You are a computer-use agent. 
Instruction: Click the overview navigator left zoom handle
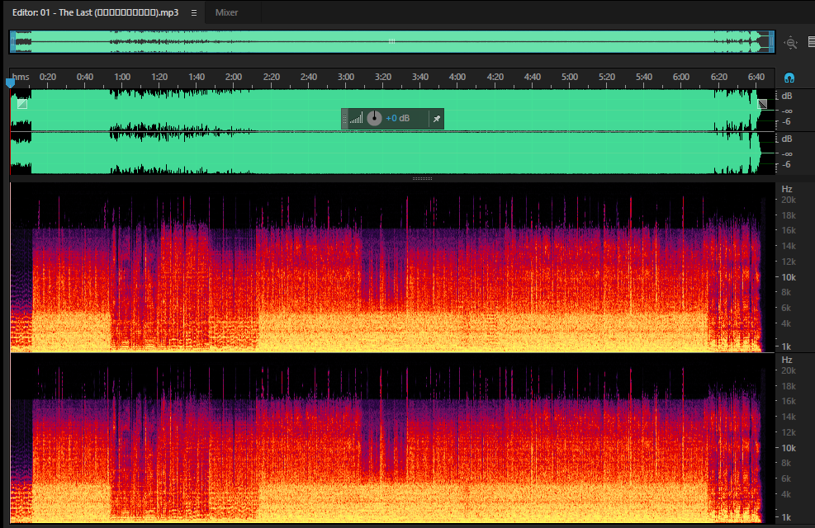[x=12, y=41]
